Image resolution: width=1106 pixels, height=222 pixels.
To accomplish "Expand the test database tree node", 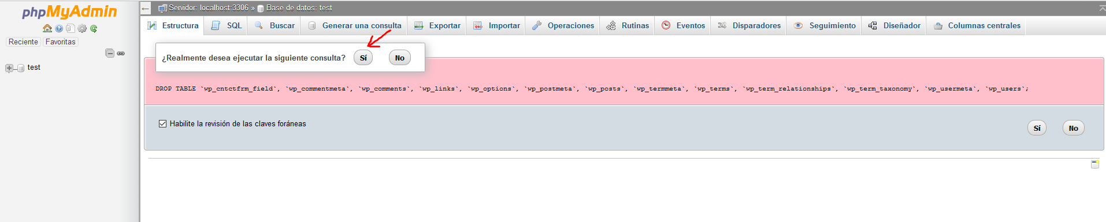I will [x=9, y=68].
